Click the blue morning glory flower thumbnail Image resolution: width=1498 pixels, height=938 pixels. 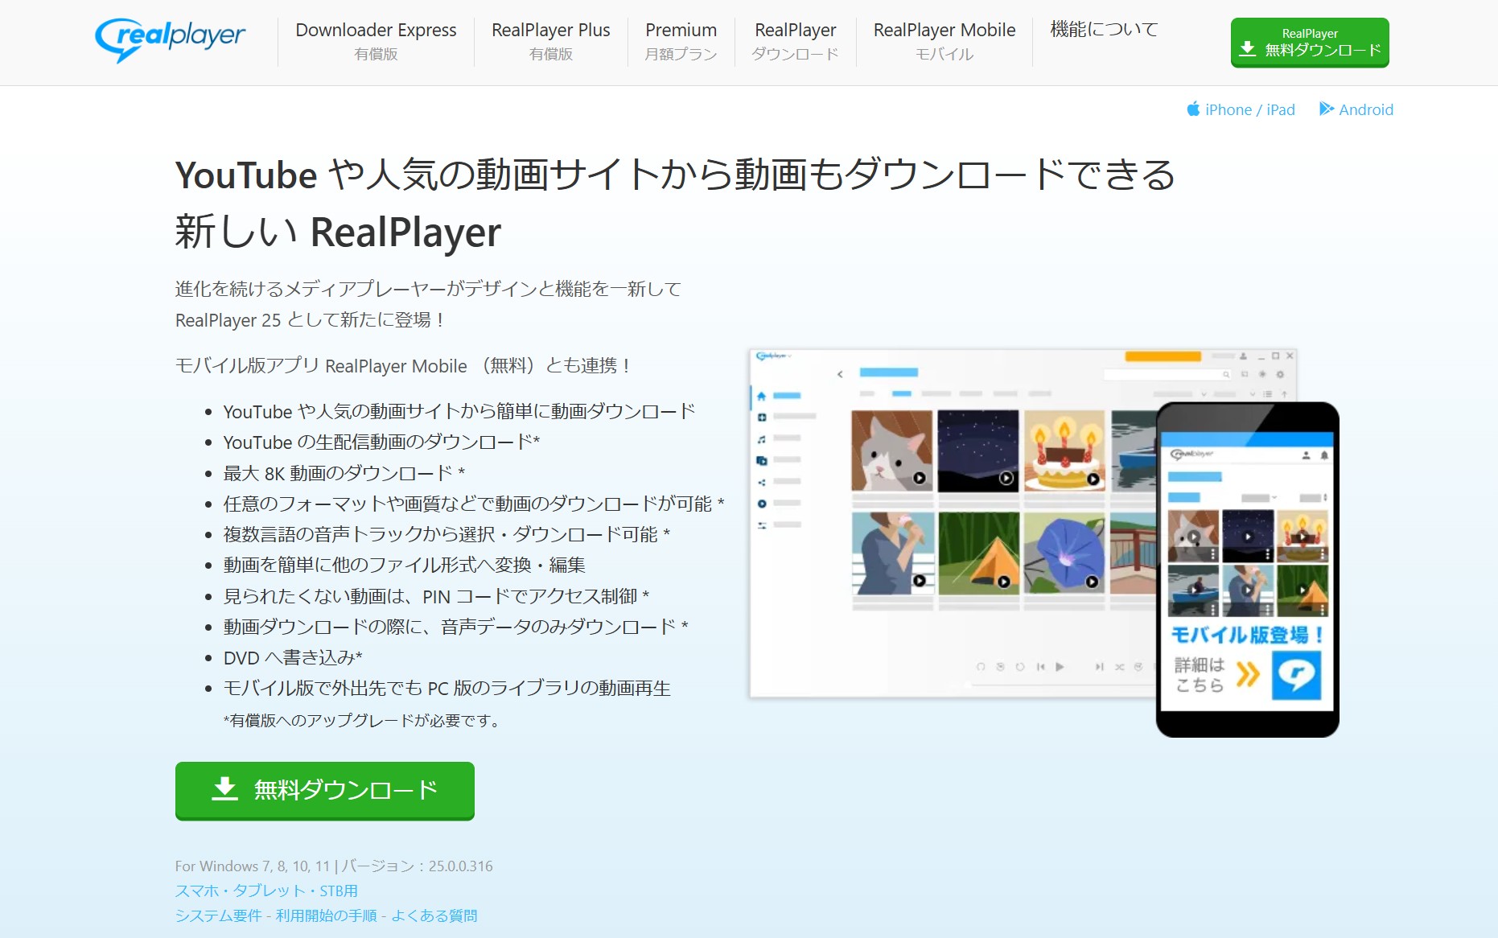pyautogui.click(x=1064, y=553)
